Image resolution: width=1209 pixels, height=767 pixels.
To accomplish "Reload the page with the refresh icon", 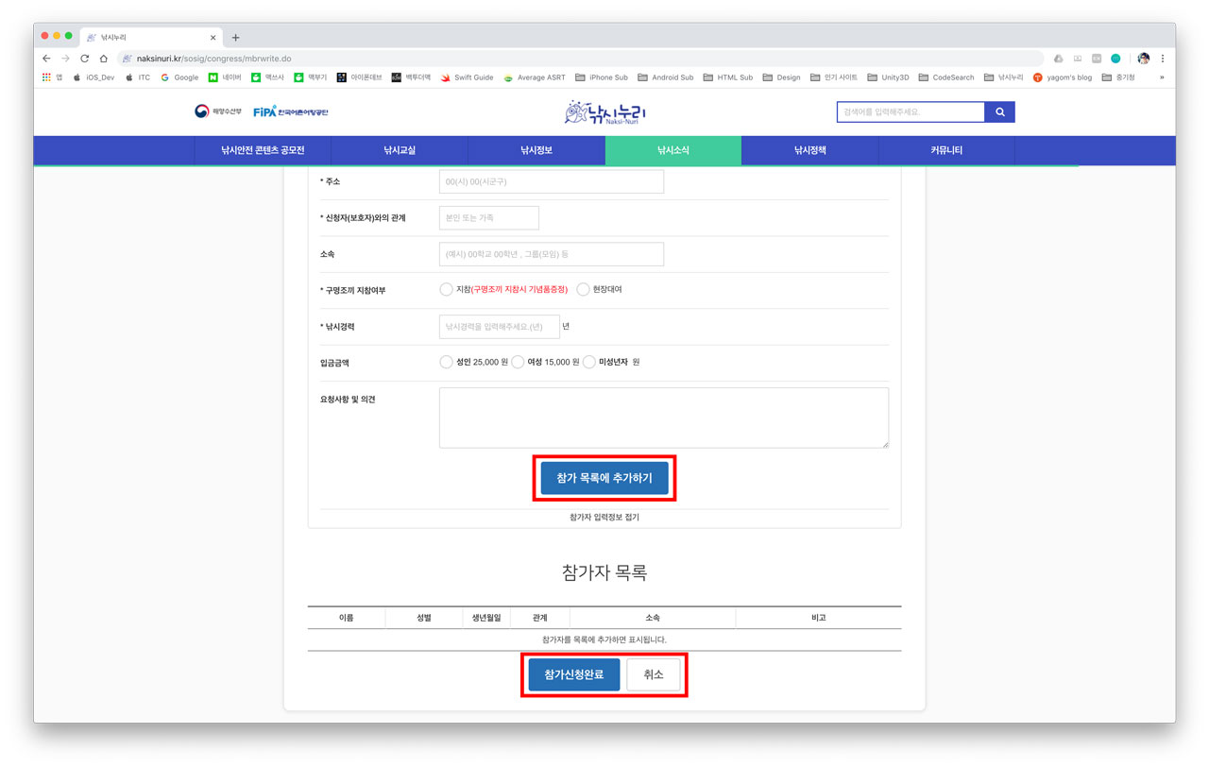I will click(x=84, y=59).
